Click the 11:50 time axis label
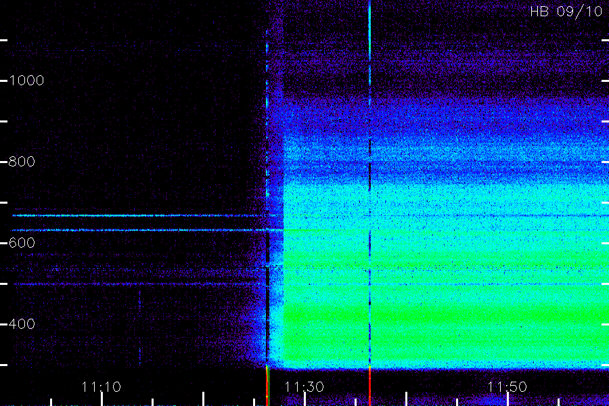Viewport: 609px width, 406px height. [507, 387]
